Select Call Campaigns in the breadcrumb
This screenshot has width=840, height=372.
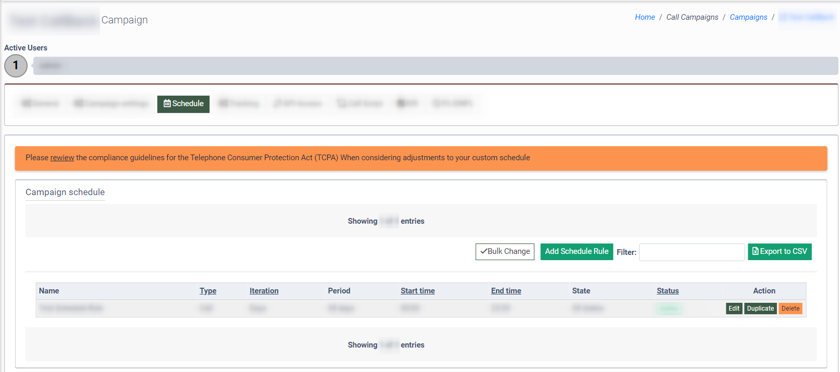tap(692, 17)
